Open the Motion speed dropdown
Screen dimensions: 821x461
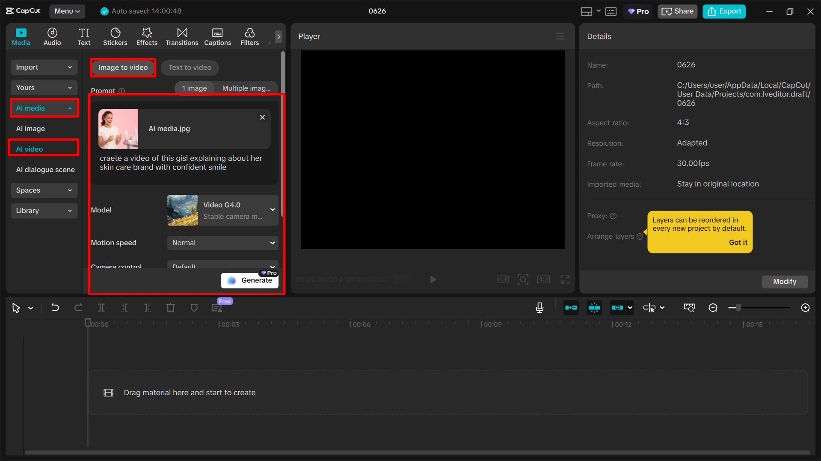[x=222, y=243]
